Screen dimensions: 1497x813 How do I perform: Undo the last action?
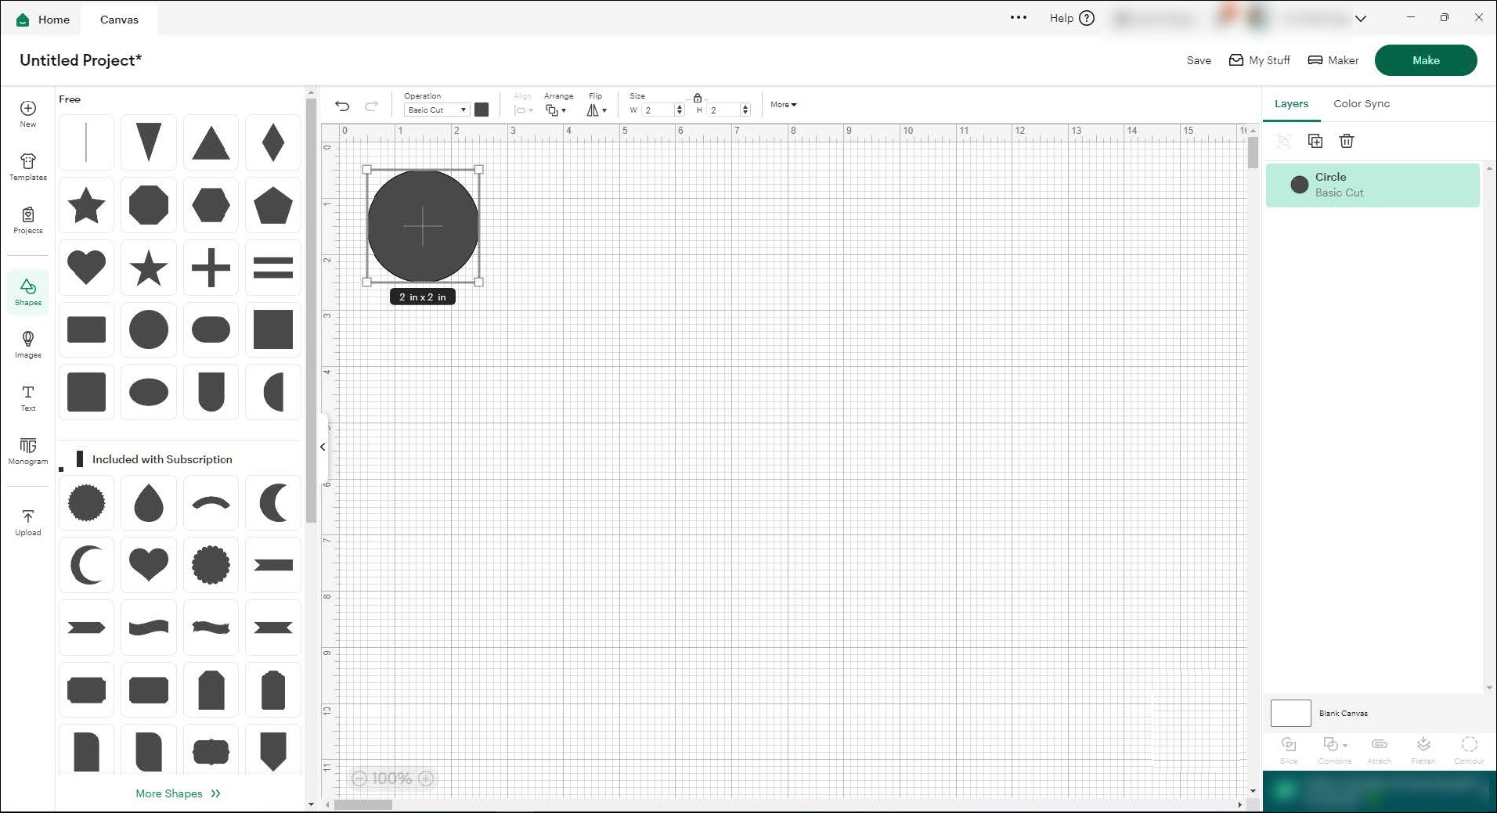tap(342, 106)
